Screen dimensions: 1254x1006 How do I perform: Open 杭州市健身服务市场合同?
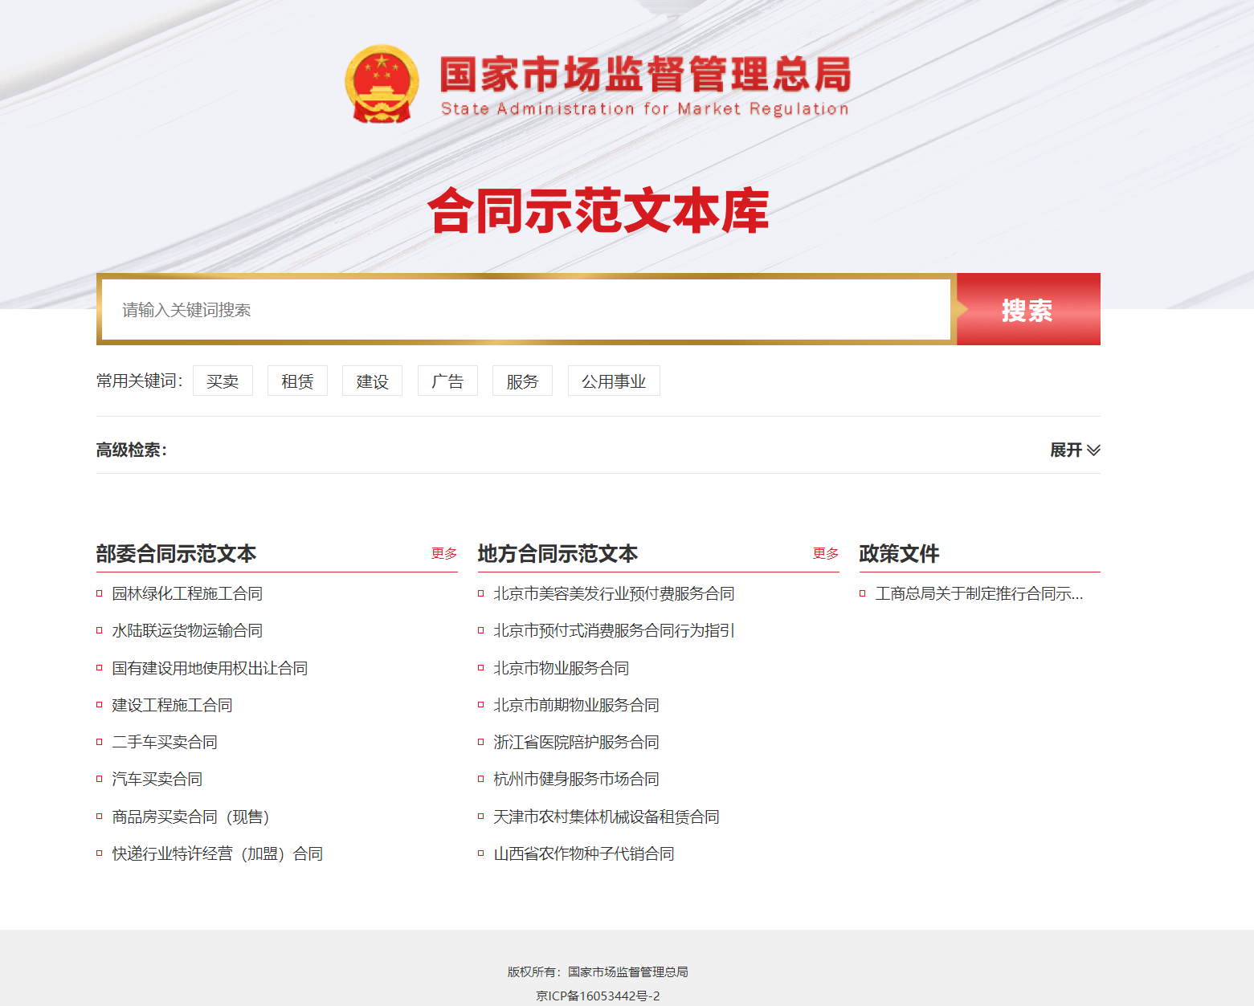click(x=576, y=779)
